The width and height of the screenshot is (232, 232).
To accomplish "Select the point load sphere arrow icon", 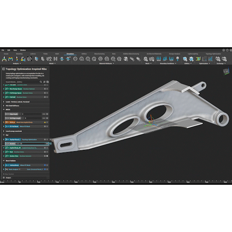I will (x=177, y=59).
